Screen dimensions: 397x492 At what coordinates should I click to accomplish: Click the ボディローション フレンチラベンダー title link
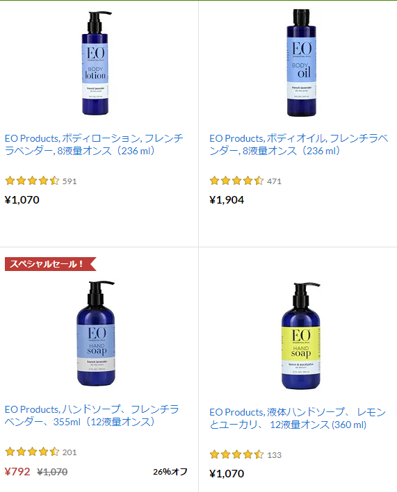(x=94, y=145)
